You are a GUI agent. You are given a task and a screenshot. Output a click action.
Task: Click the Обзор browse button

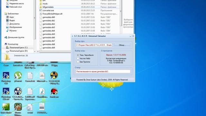click(122, 45)
